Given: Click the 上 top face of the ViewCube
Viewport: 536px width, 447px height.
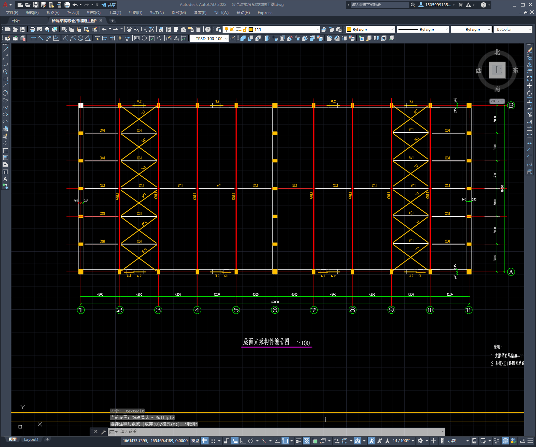Looking at the screenshot, I should pyautogui.click(x=497, y=70).
